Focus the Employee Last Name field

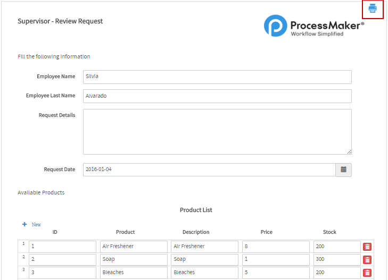217,96
